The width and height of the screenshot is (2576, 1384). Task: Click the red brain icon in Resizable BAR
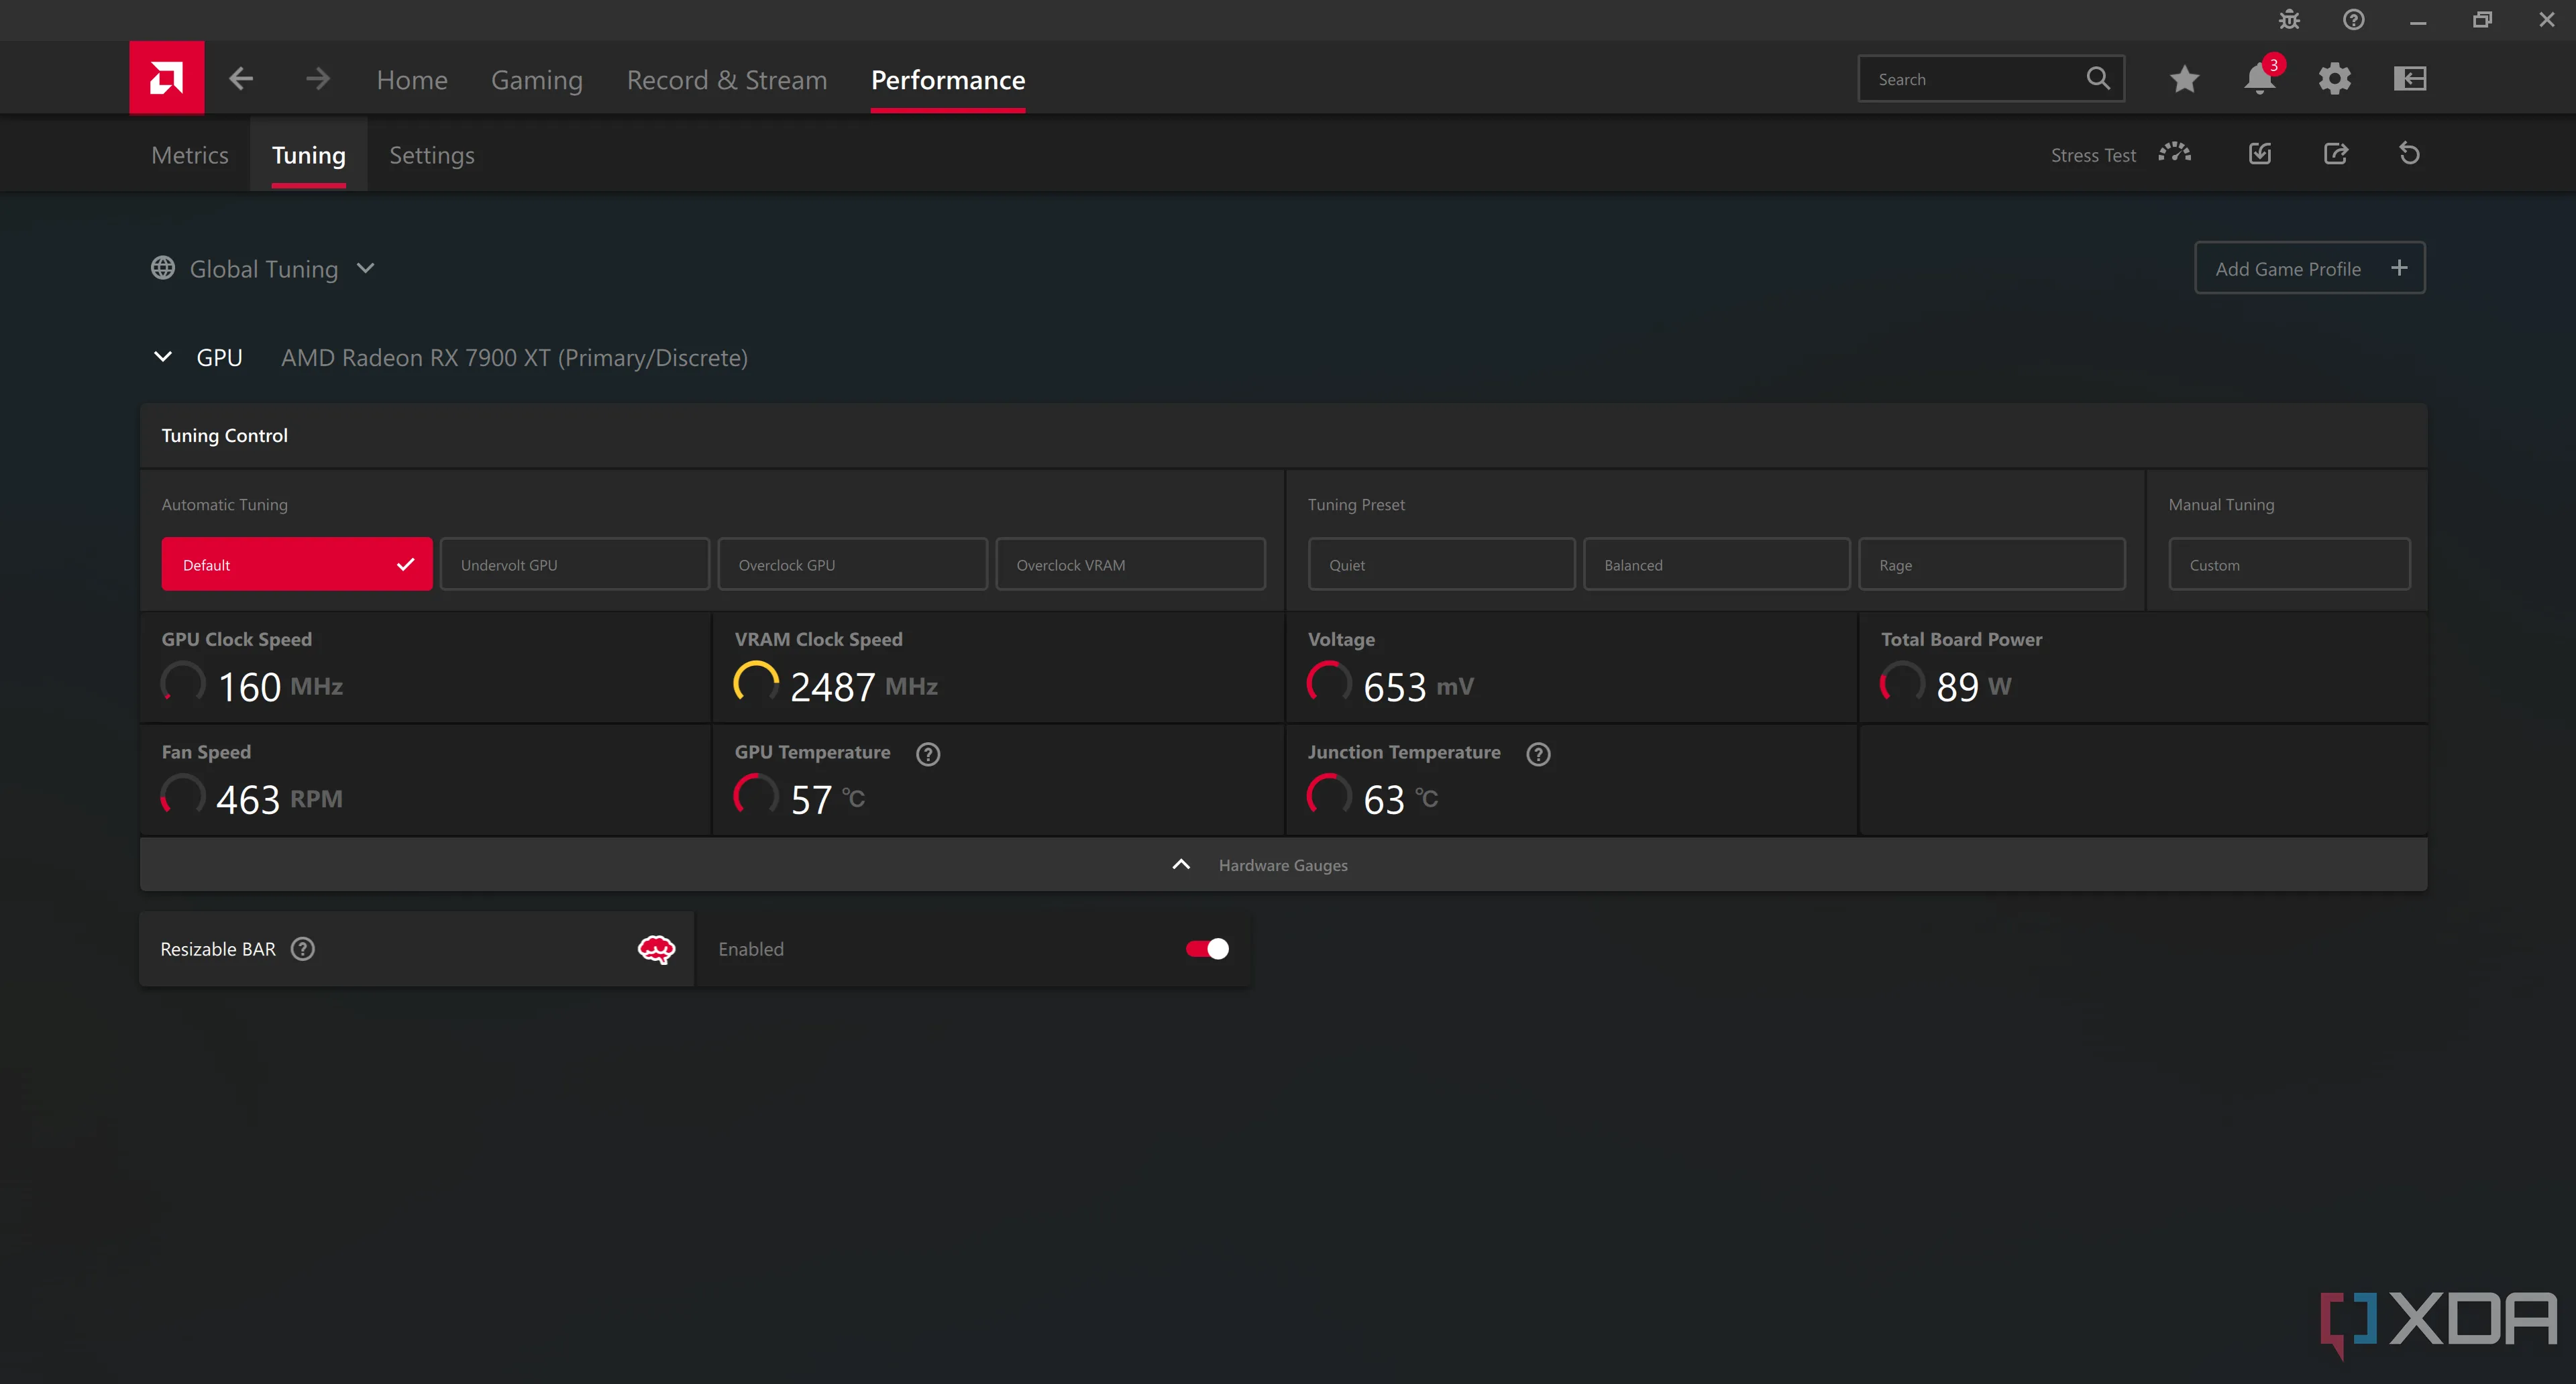[656, 949]
